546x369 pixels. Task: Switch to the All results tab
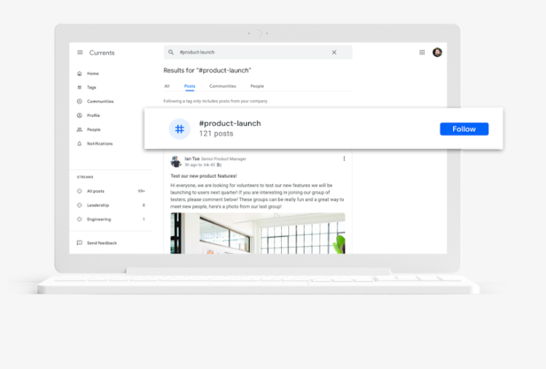pyautogui.click(x=167, y=86)
